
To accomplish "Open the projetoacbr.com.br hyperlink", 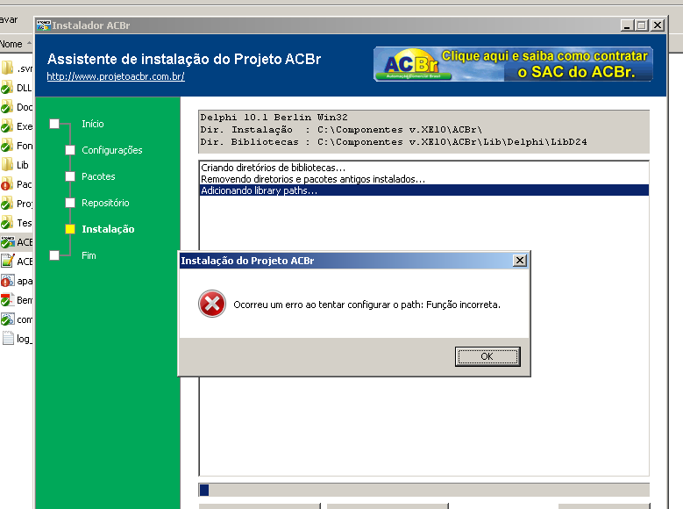I will point(116,76).
